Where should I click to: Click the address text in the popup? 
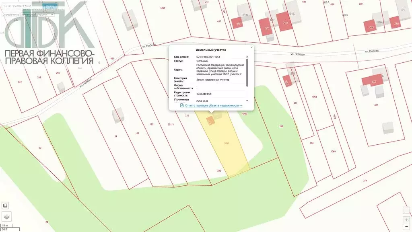point(220,70)
